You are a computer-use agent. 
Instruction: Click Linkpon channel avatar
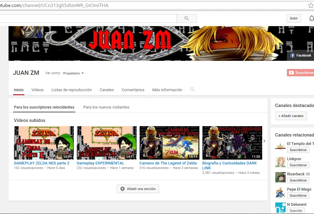[280, 162]
